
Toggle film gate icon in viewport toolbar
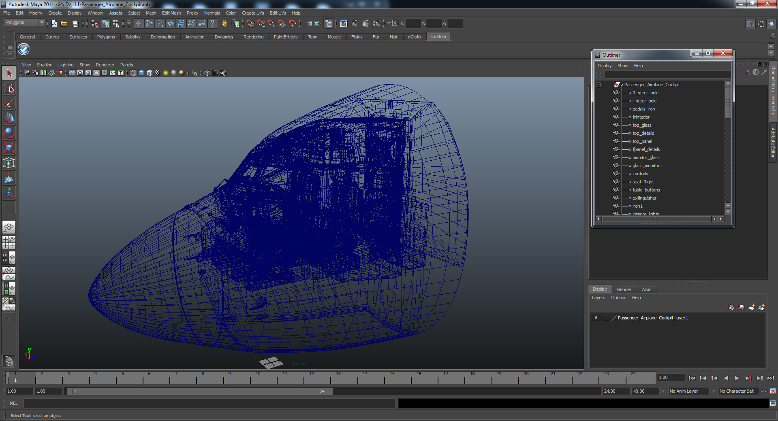pos(80,73)
